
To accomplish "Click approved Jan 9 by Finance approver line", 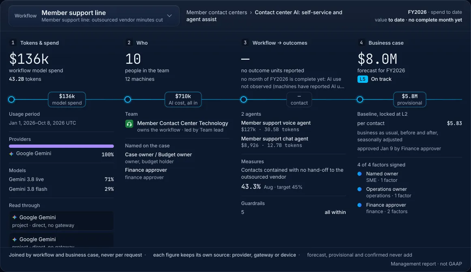I will click(399, 149).
